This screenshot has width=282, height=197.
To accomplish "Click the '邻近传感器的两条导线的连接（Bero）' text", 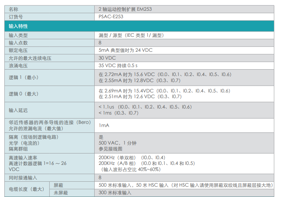I will pos(50,122).
